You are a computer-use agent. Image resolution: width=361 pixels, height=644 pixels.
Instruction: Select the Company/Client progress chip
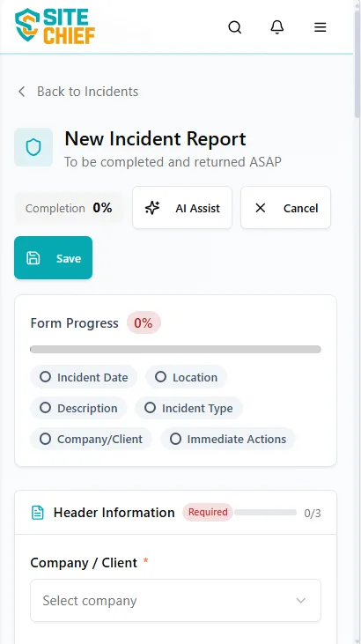click(x=92, y=439)
